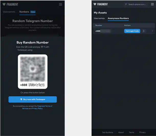The height and width of the screenshot is (136, 156).
Task: Select Numbers tab with New badge
Action: (x=27, y=12)
